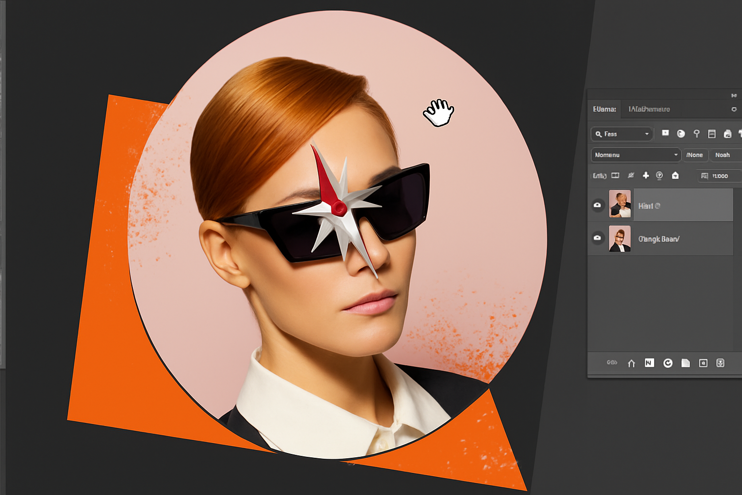Open the Fess search filter dropdown
The width and height of the screenshot is (742, 495).
pyautogui.click(x=622, y=134)
